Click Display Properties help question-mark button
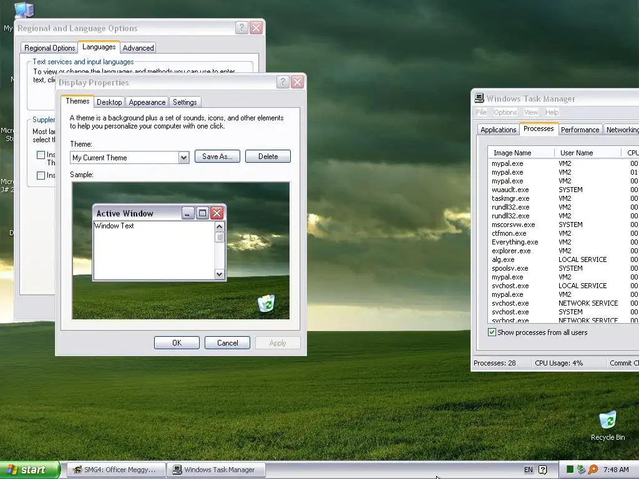Image resolution: width=639 pixels, height=479 pixels. click(283, 82)
